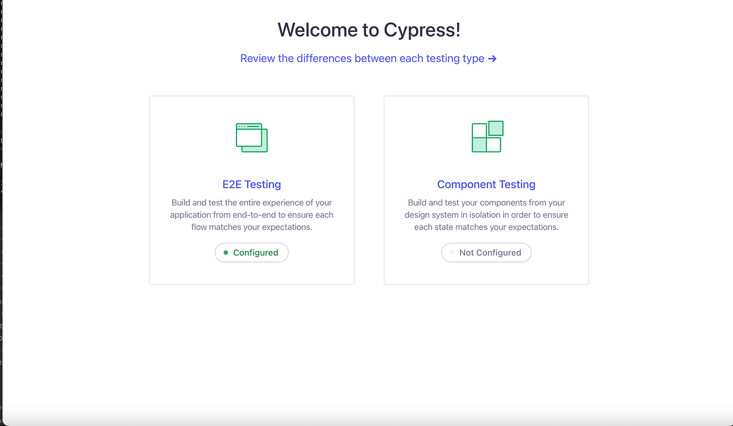Click the Configured status badge
Image resolution: width=733 pixels, height=426 pixels.
[x=252, y=252]
